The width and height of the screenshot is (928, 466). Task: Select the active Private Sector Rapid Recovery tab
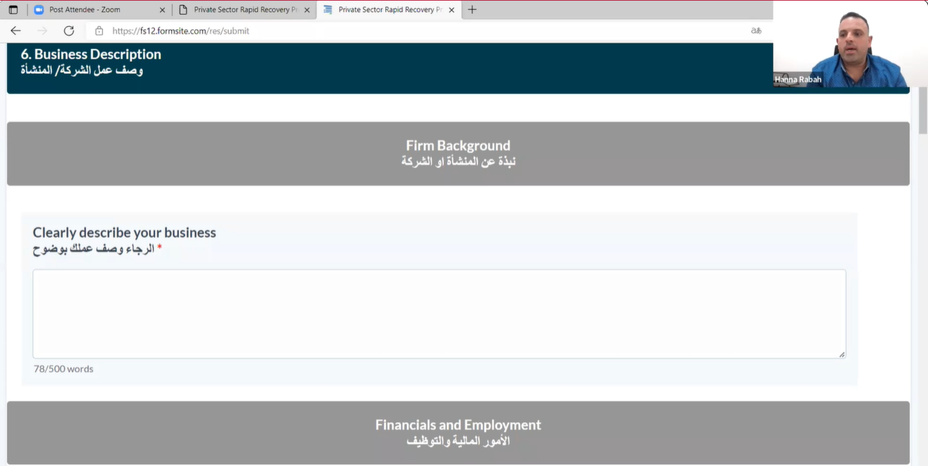tap(389, 10)
